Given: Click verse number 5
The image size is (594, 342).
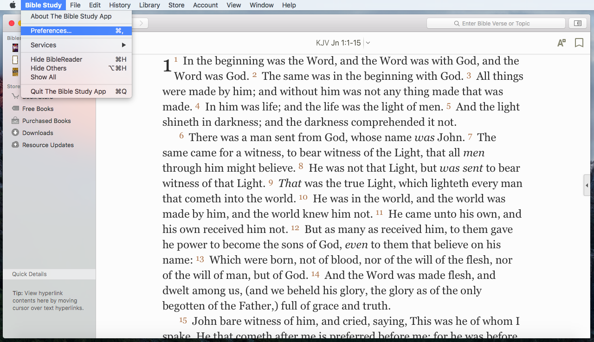Looking at the screenshot, I should click(x=448, y=105).
